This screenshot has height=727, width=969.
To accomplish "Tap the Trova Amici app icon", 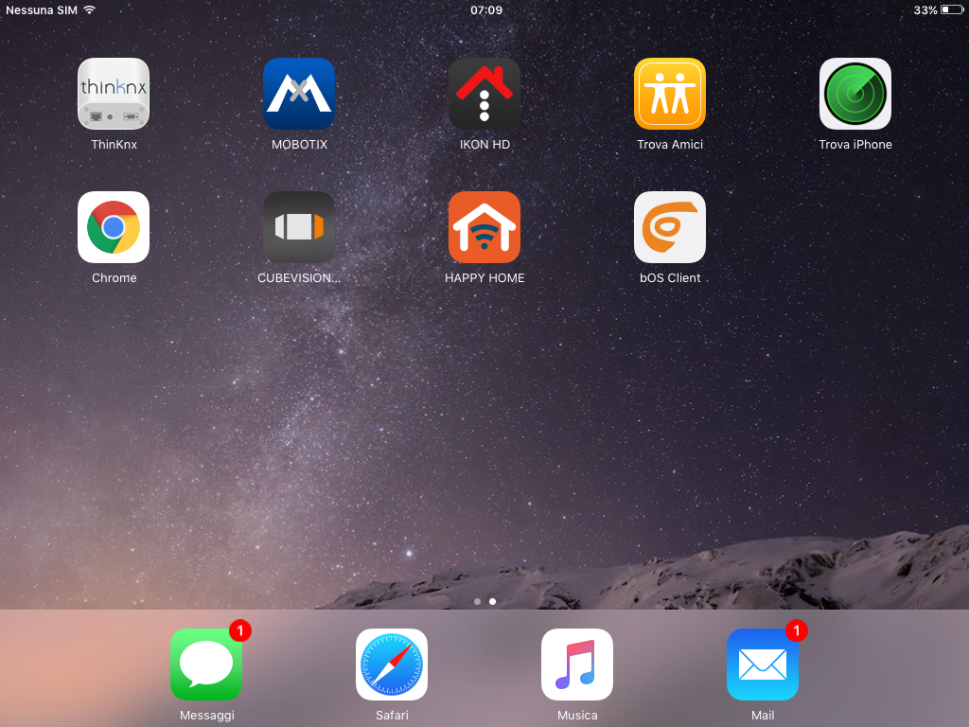I will click(670, 94).
